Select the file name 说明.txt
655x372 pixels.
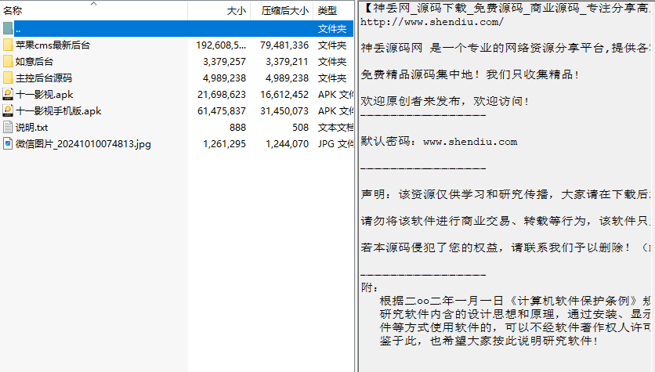pos(32,128)
